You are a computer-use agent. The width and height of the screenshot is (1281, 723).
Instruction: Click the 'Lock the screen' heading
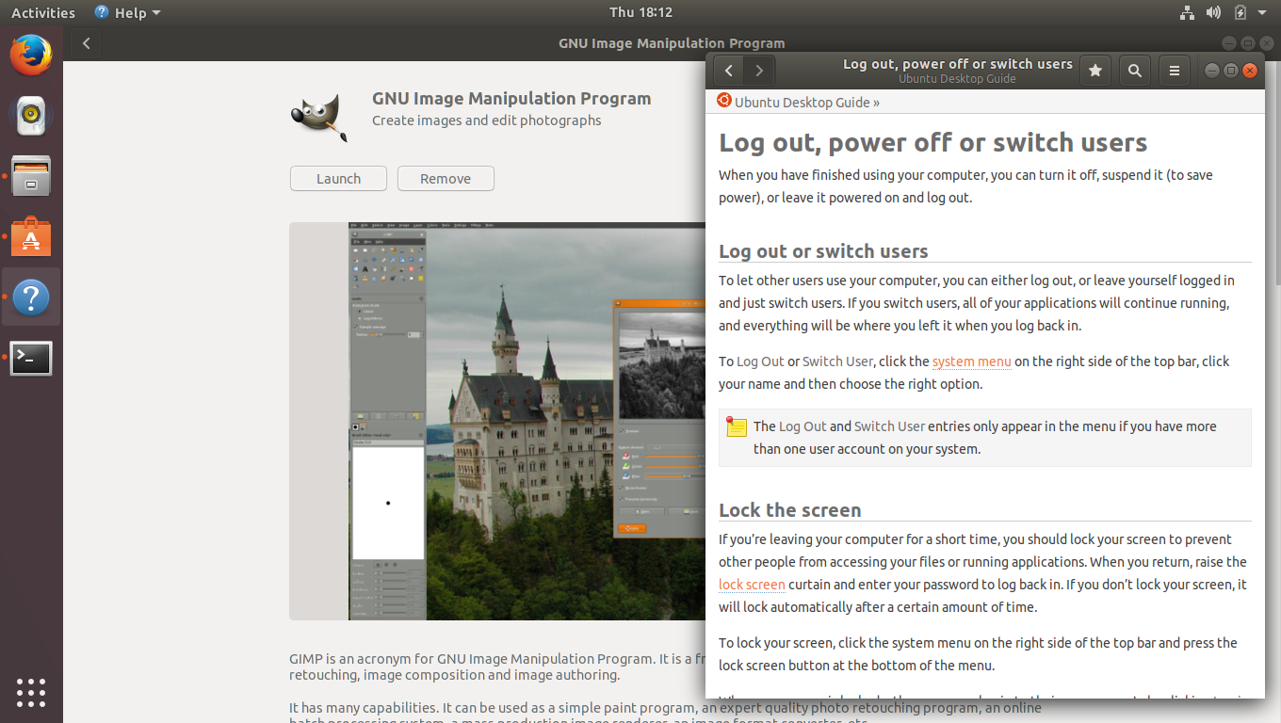(x=790, y=510)
